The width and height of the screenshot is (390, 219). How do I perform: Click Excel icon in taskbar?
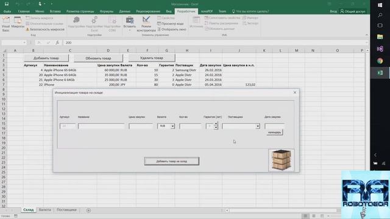380,73
